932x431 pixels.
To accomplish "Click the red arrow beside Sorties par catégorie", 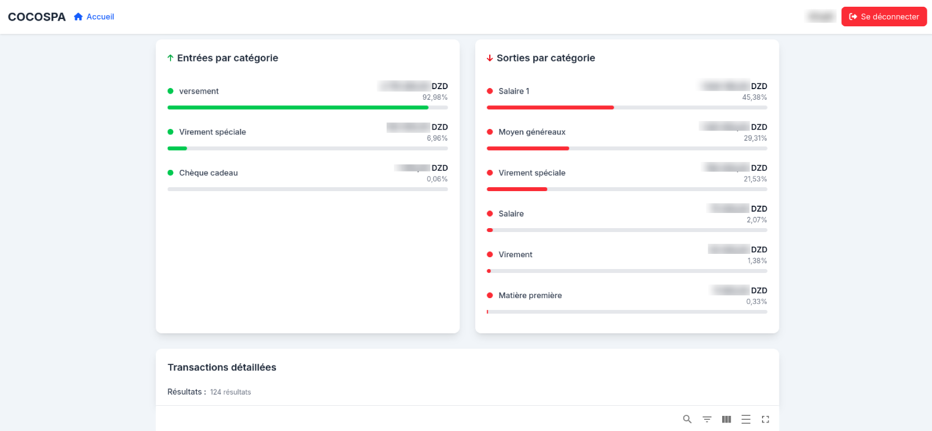I will [490, 58].
